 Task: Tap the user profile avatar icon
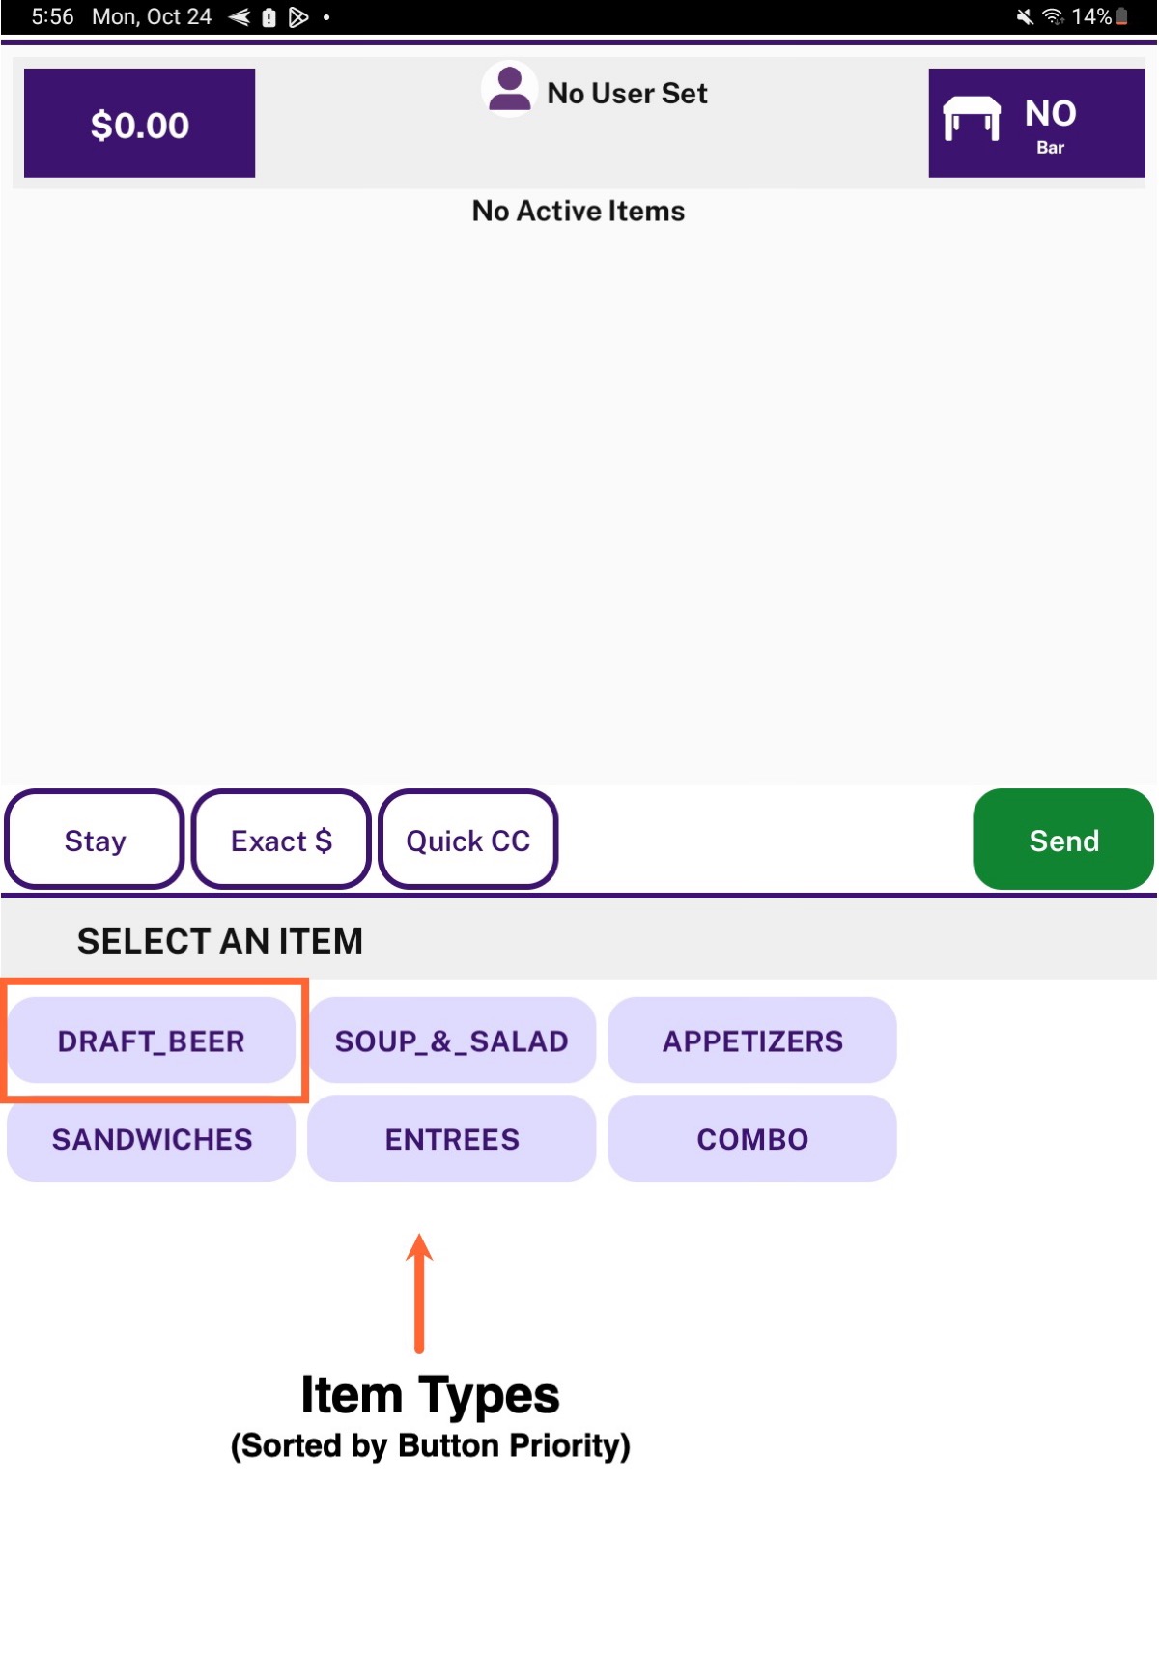click(509, 89)
